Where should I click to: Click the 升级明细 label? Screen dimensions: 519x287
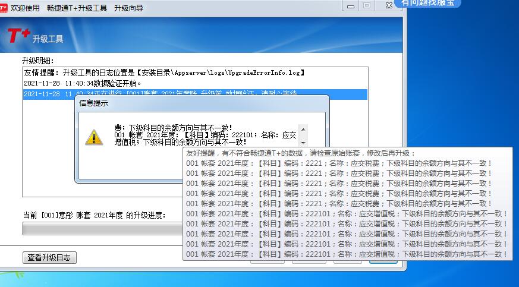[x=37, y=61]
